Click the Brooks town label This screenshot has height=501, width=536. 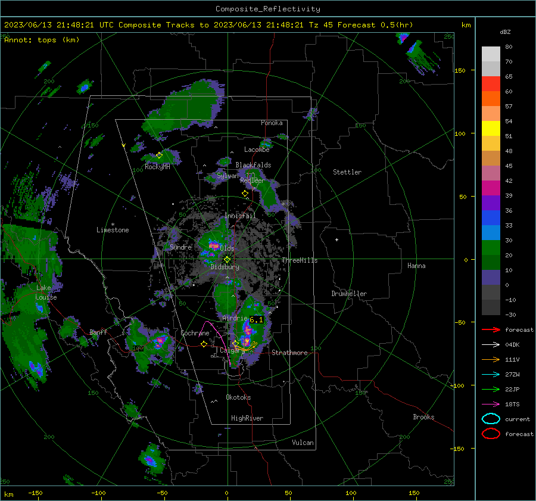pos(423,417)
